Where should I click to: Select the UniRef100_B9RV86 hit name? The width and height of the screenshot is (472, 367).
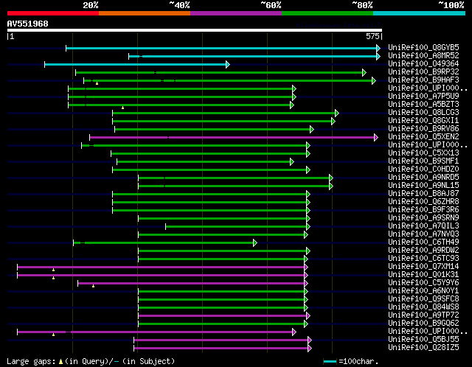click(423, 129)
